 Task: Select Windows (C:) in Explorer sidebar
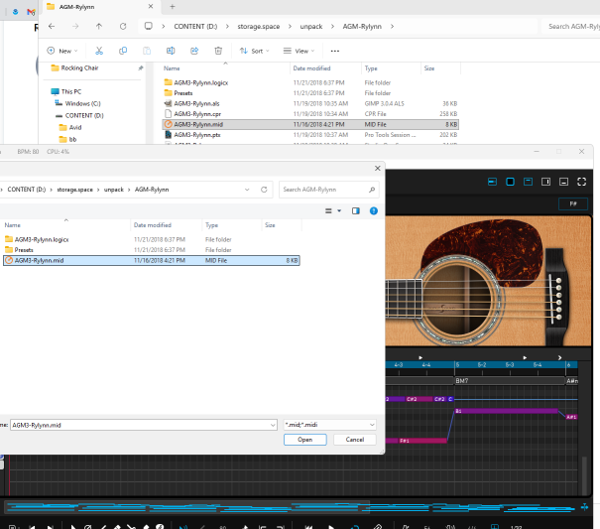click(x=82, y=103)
